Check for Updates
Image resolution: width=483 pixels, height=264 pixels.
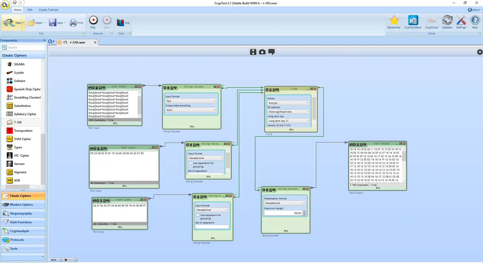pyautogui.click(x=447, y=22)
